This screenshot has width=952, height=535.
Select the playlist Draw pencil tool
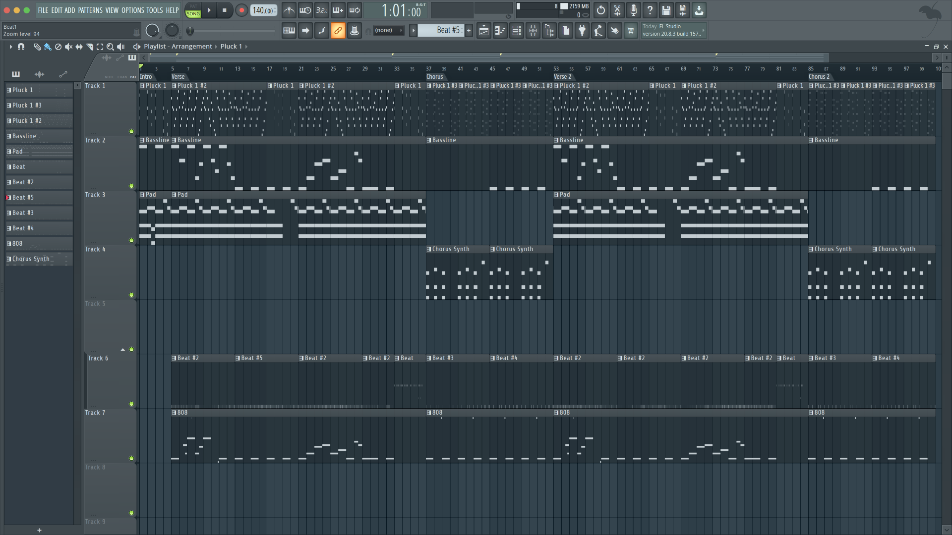(37, 47)
